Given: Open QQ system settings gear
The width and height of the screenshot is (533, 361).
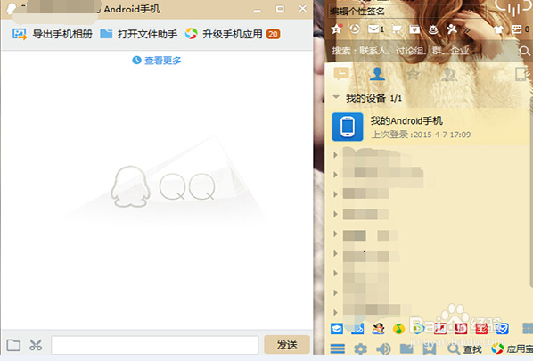Looking at the screenshot, I should pyautogui.click(x=360, y=349).
